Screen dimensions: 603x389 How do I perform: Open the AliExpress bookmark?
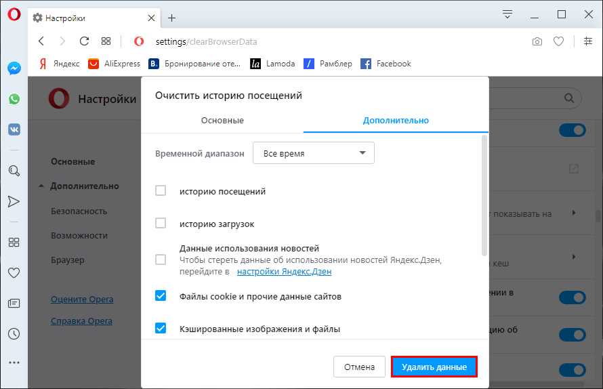(115, 64)
